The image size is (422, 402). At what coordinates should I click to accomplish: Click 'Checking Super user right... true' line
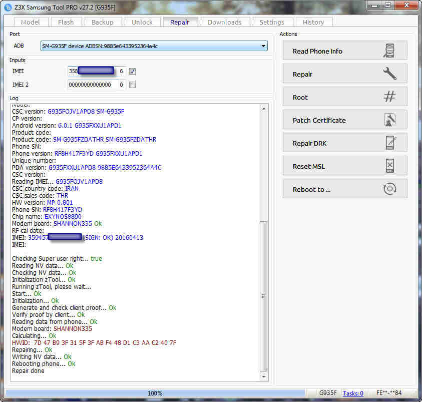click(57, 259)
